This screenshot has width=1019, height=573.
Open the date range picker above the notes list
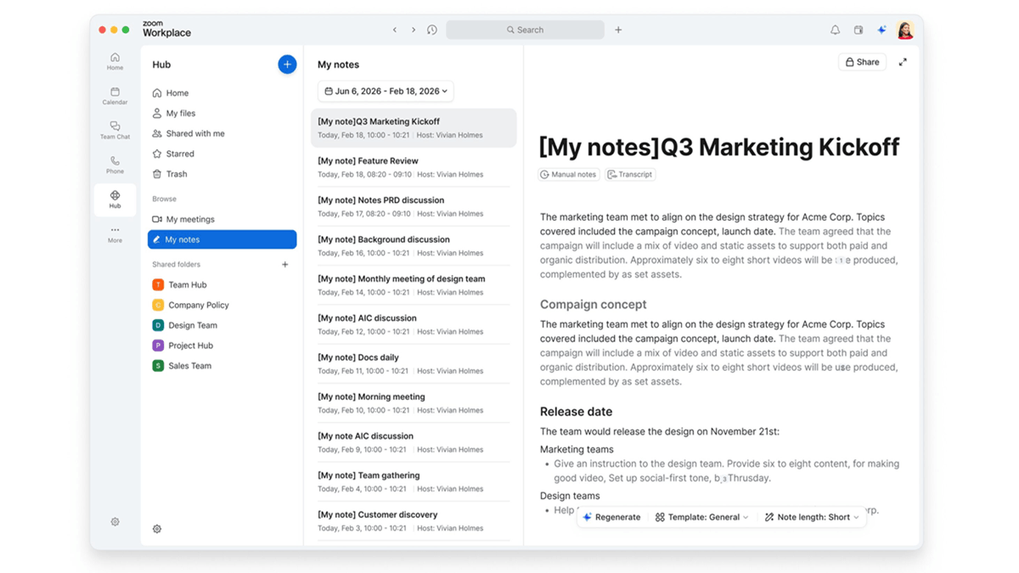point(385,91)
